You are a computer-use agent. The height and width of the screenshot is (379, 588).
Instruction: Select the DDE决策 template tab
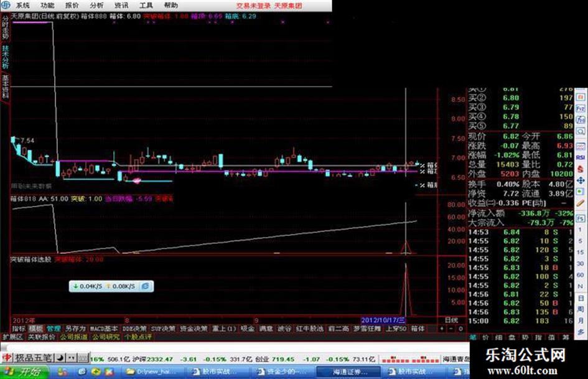(134, 329)
